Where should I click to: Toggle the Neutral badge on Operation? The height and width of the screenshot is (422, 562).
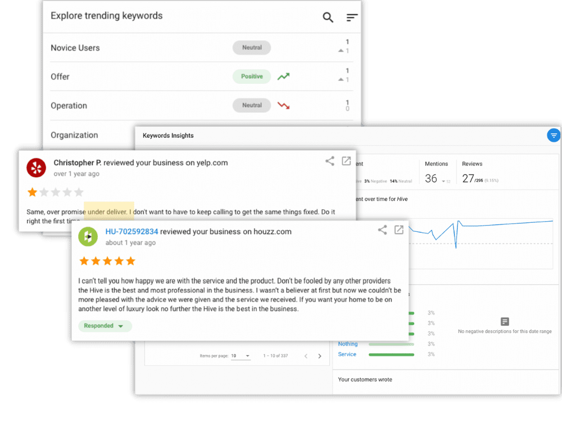251,105
